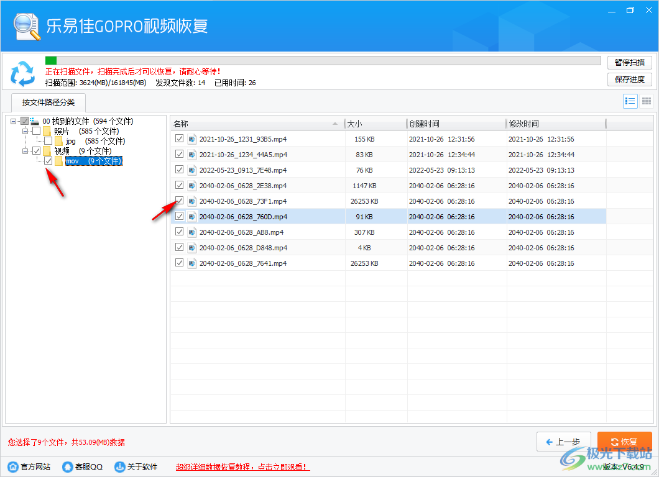Viewport: 659px width, 477px height.
Task: Click file icon of 2040-02-06_0628_760D.mp4
Action: click(x=192, y=217)
